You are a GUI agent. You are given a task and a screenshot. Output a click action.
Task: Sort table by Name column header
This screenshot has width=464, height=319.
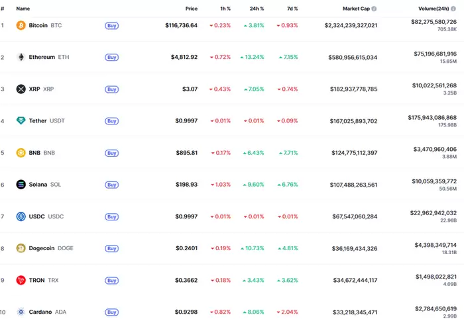pyautogui.click(x=23, y=9)
